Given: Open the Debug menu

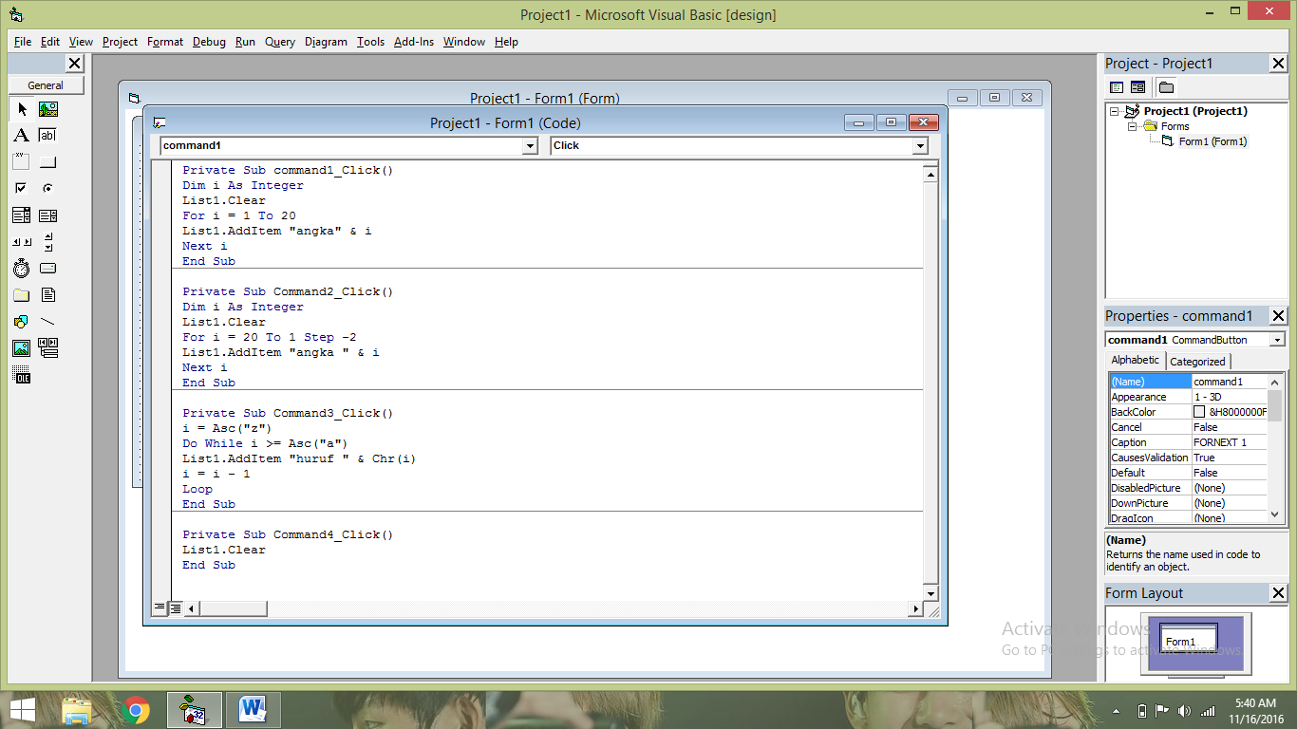Looking at the screenshot, I should point(208,42).
